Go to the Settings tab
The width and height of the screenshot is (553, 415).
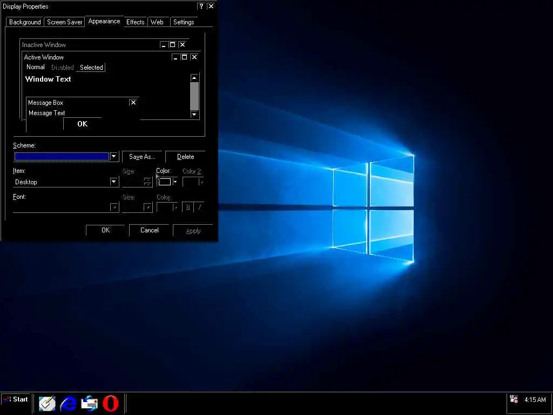tap(184, 22)
